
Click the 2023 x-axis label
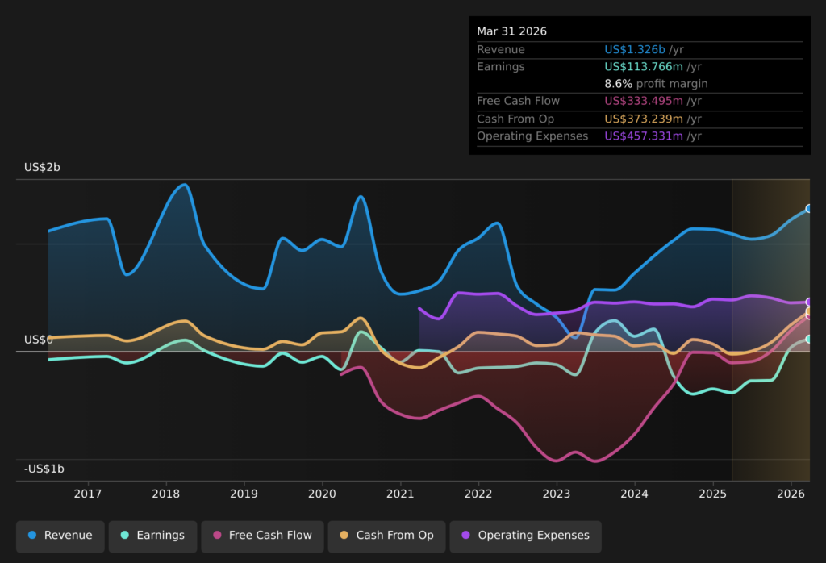pos(557,494)
